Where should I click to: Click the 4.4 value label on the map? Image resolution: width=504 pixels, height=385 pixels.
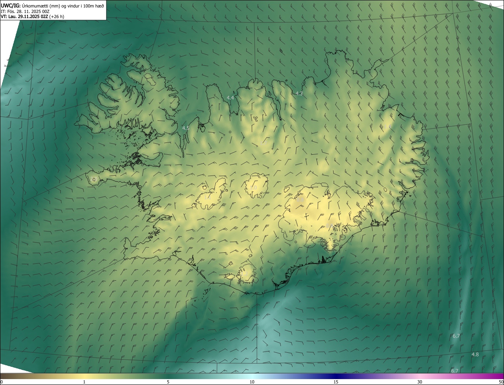point(230,98)
